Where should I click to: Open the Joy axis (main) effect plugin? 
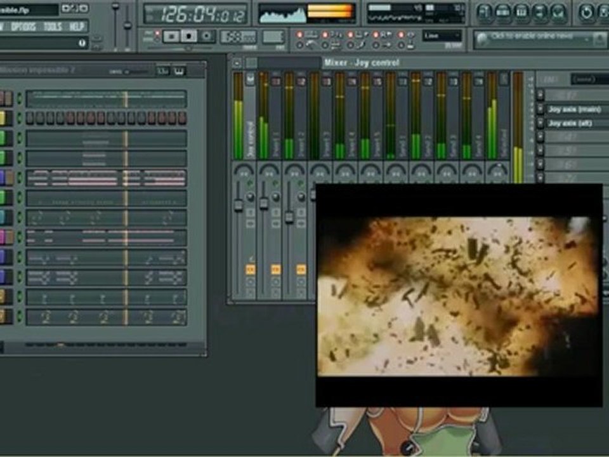coord(577,110)
